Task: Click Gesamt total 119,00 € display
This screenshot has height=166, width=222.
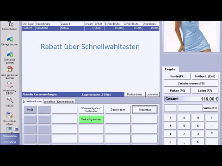Action: (191, 99)
